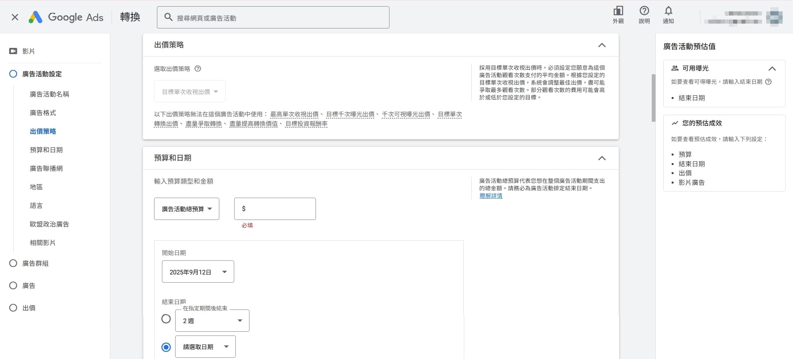This screenshot has width=793, height=359.
Task: Go to 地區 in the sidebar
Action: 36,187
